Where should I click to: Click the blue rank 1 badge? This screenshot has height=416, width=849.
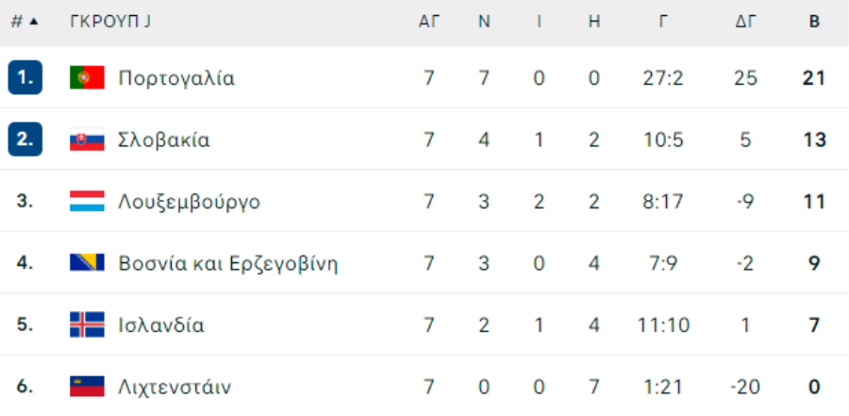25,77
